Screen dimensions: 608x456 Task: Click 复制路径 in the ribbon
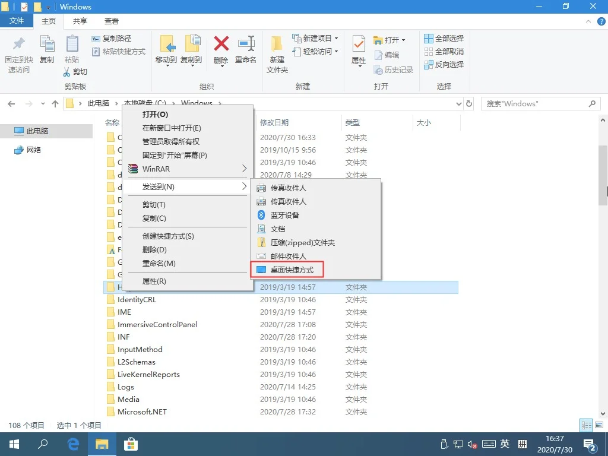pyautogui.click(x=111, y=39)
